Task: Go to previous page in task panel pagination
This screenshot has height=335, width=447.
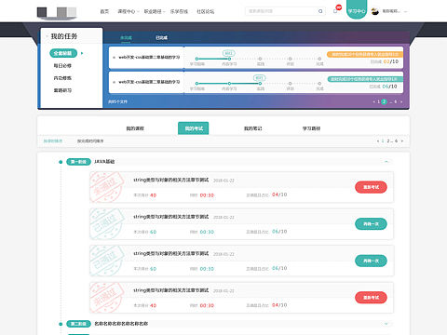Action: (x=373, y=101)
